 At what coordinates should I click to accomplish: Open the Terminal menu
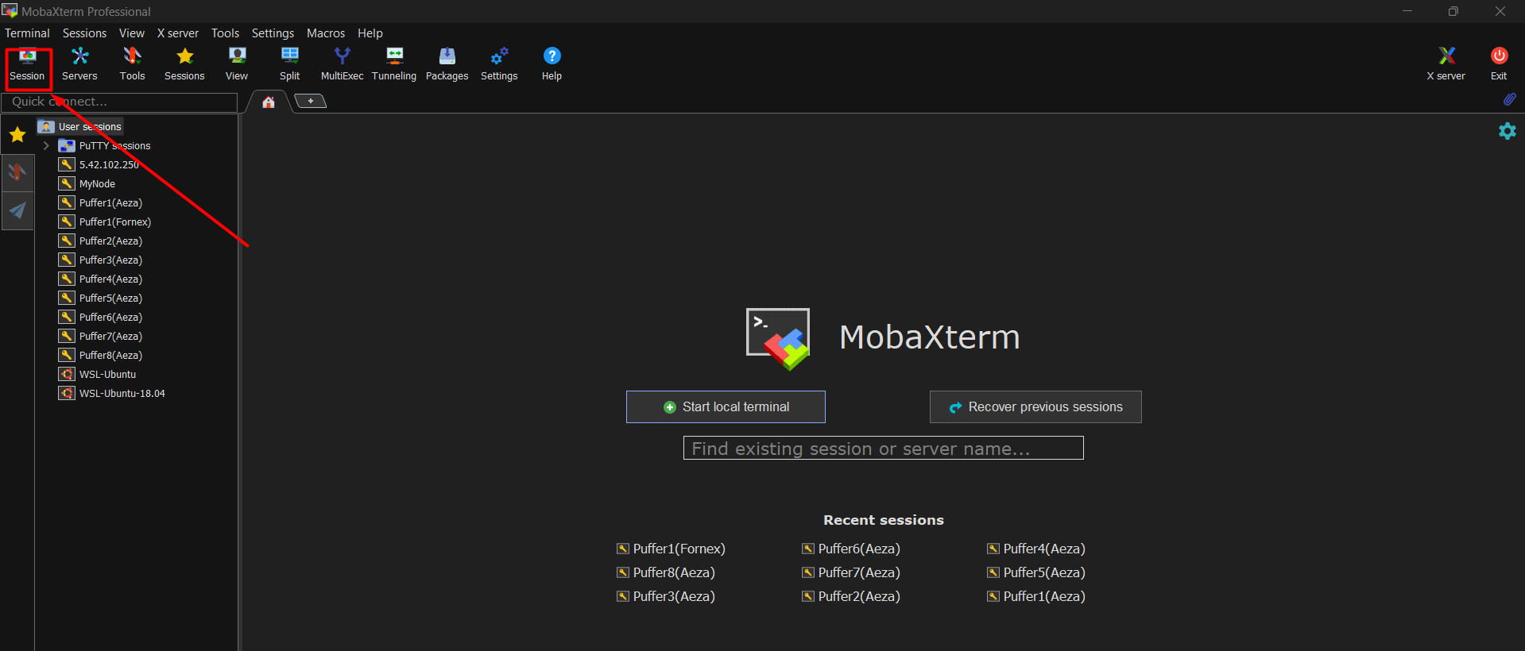27,33
